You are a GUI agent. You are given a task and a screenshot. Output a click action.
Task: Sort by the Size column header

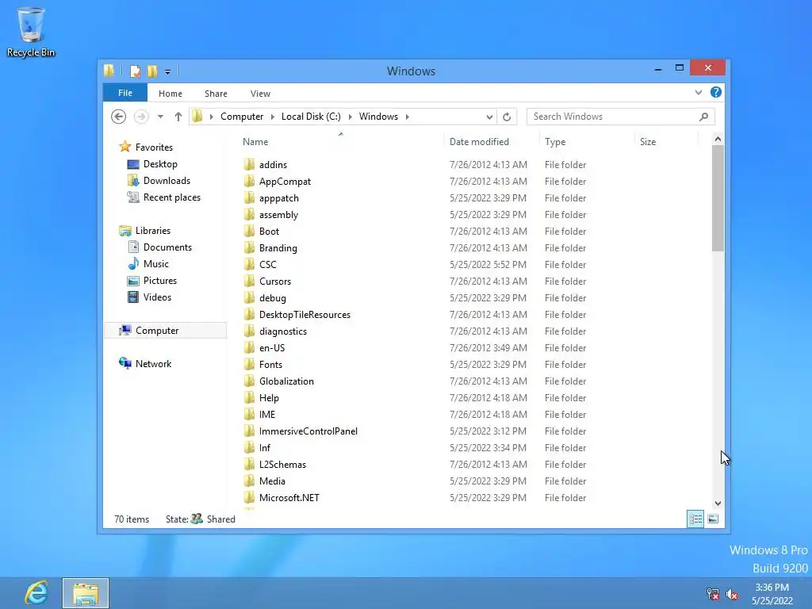click(x=648, y=142)
